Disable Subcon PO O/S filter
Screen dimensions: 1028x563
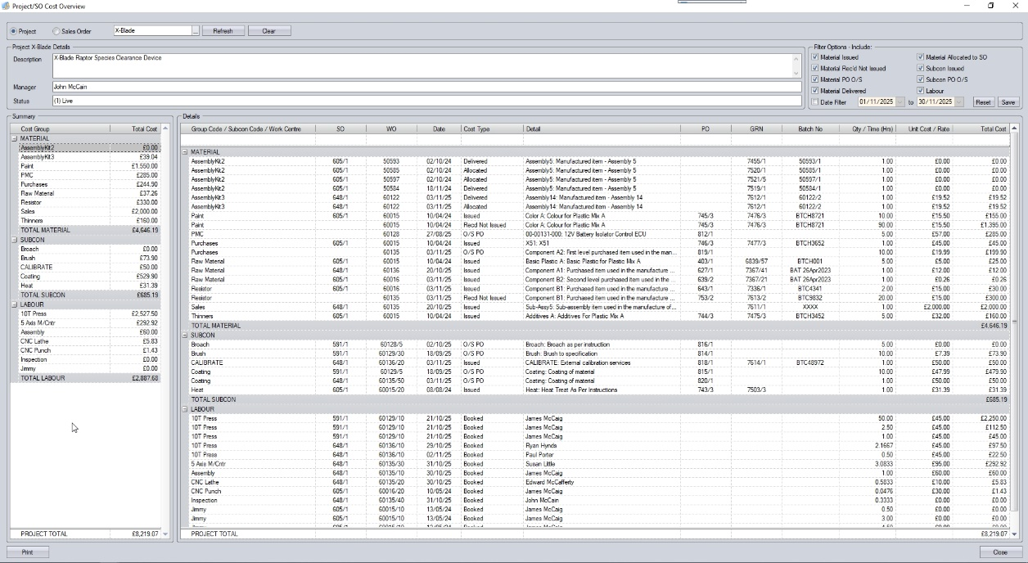tap(921, 80)
